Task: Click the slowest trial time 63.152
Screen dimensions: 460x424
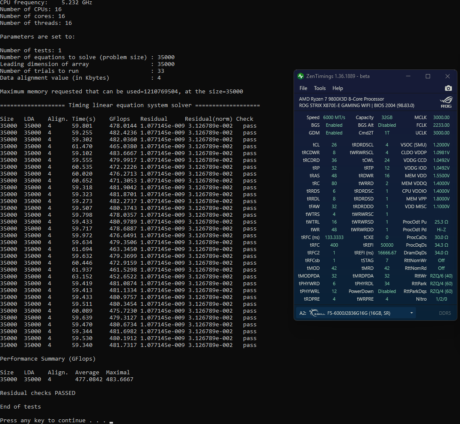Action: (82, 277)
